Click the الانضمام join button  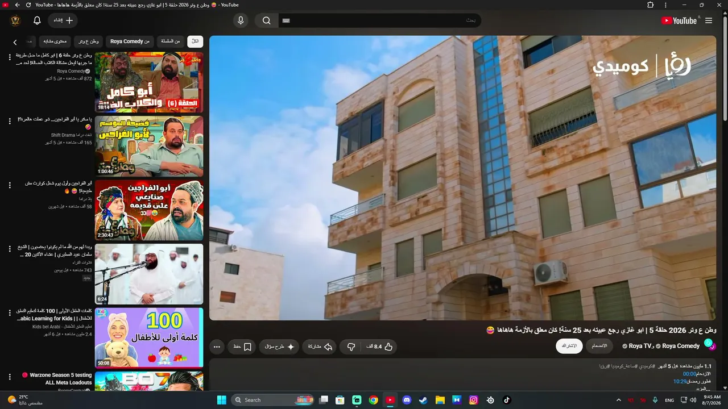point(600,346)
